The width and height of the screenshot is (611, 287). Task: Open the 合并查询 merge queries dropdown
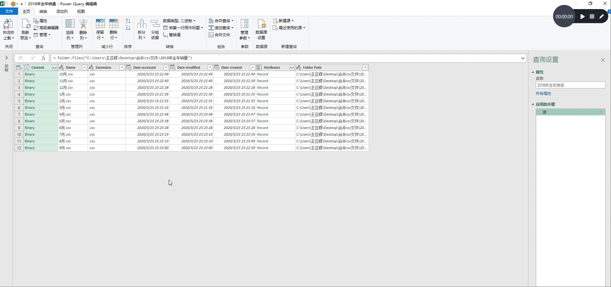pyautogui.click(x=221, y=21)
